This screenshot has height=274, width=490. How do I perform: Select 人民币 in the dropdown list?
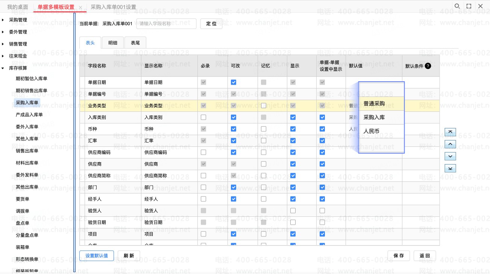pyautogui.click(x=381, y=131)
